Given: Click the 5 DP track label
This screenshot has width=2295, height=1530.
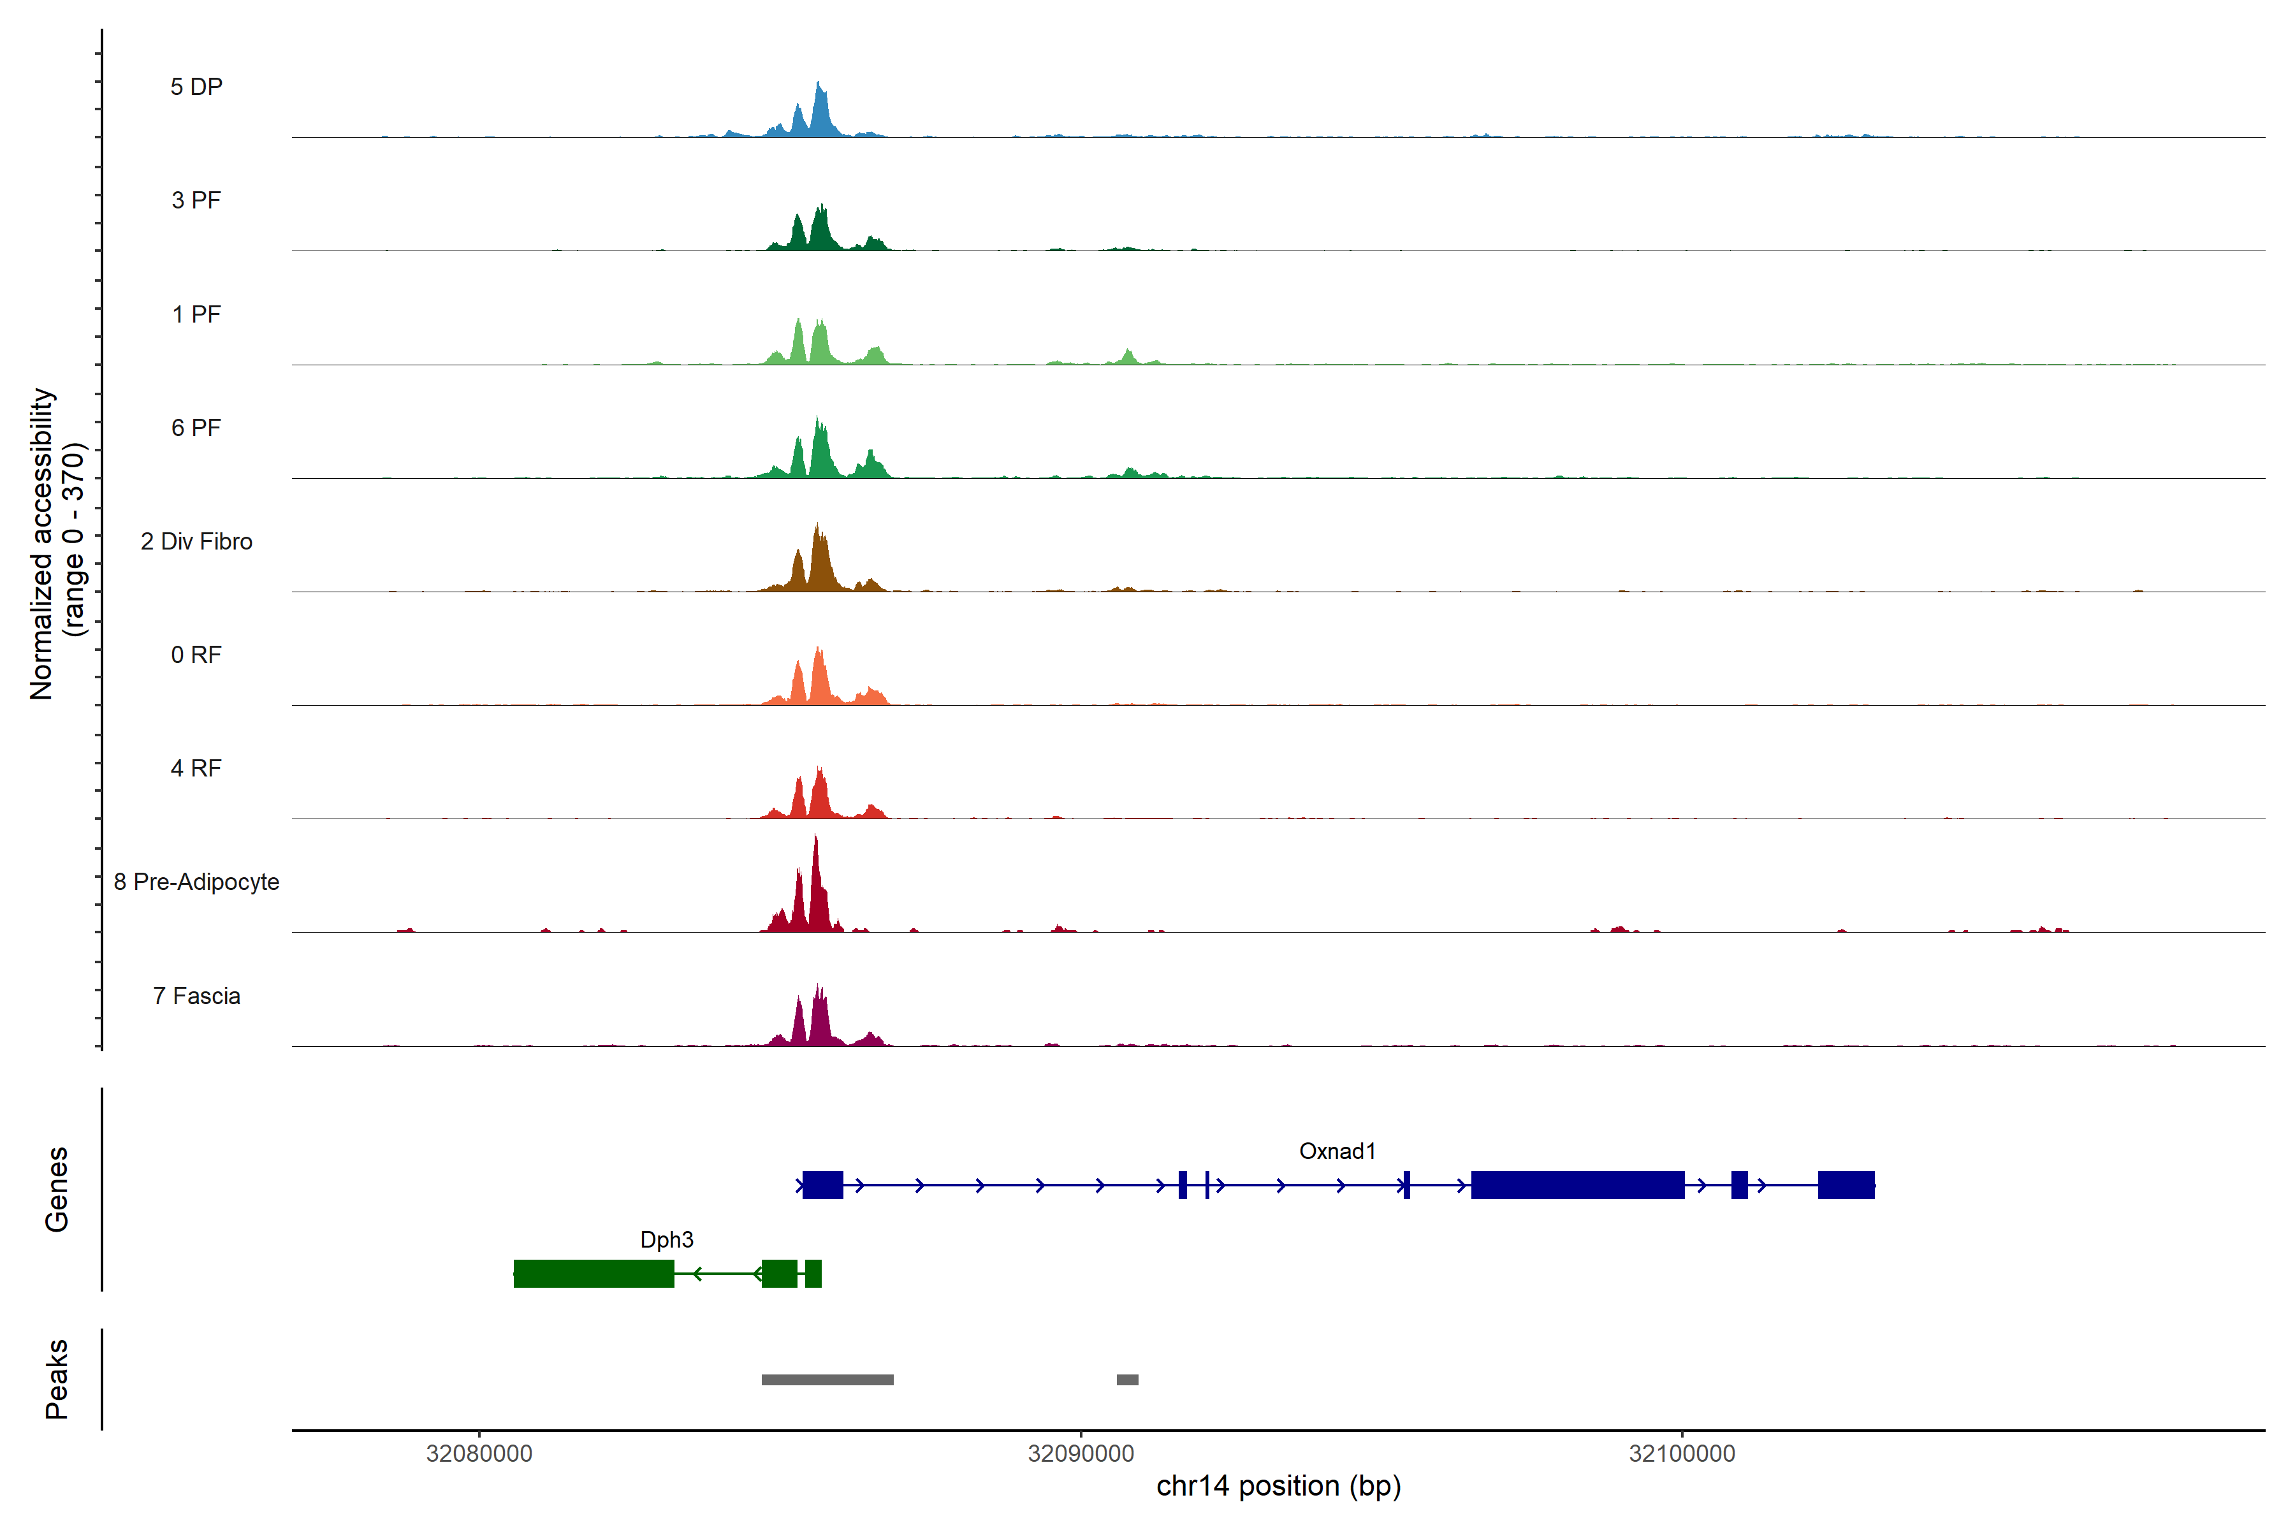Looking at the screenshot, I should click(x=196, y=87).
